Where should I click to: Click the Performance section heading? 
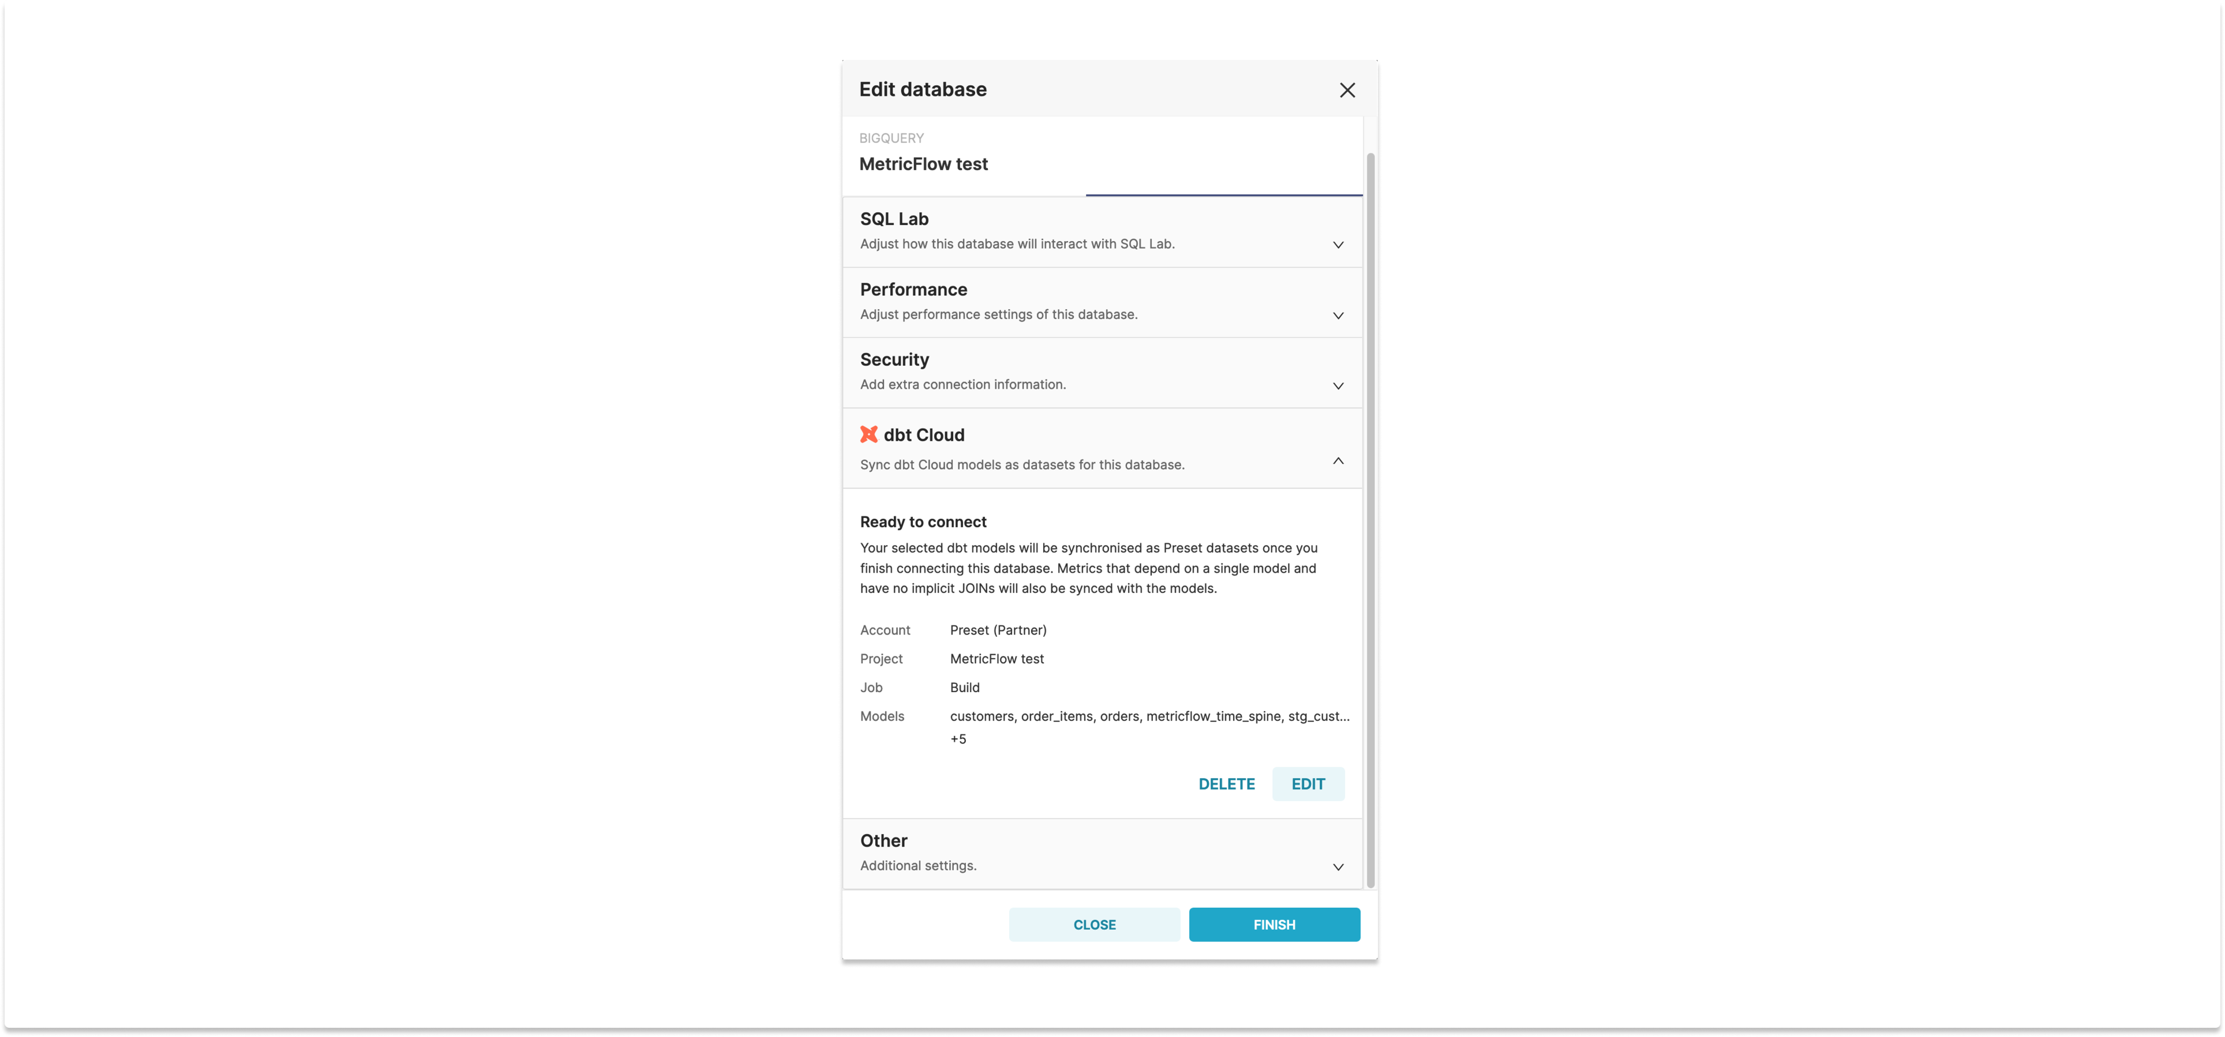point(913,290)
